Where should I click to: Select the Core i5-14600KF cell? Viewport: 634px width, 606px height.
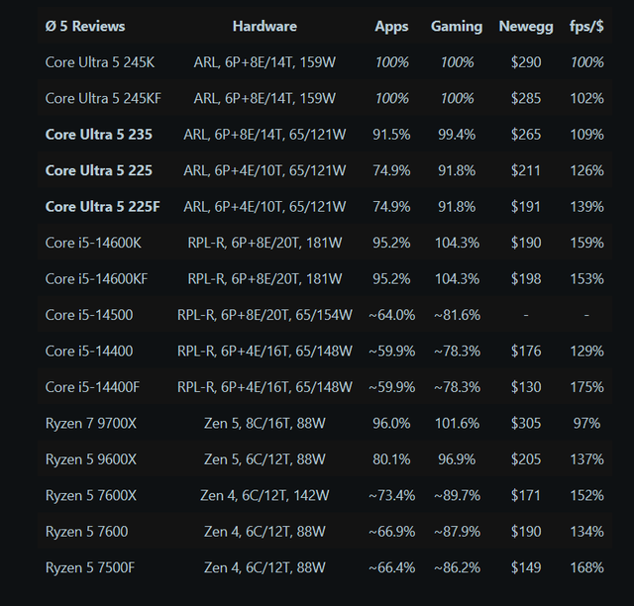(97, 278)
